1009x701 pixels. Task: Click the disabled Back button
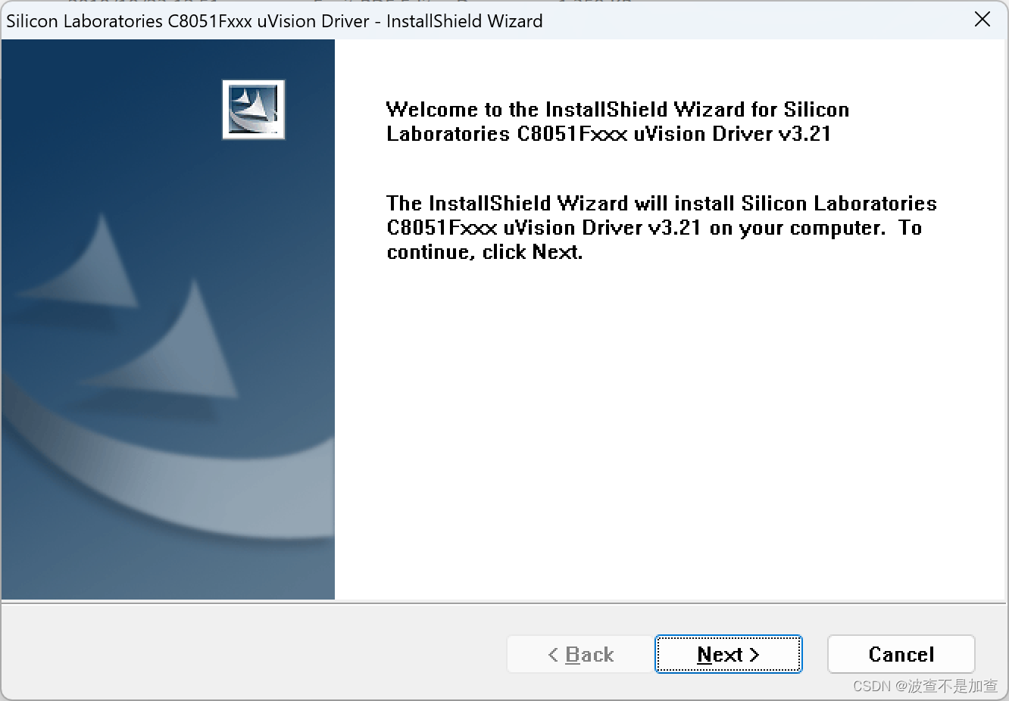pyautogui.click(x=580, y=654)
